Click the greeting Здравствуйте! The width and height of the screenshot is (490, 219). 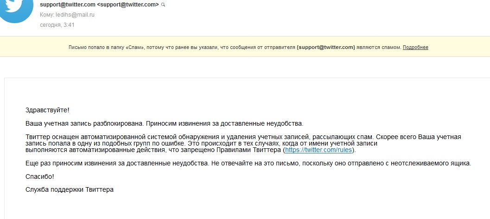47,110
